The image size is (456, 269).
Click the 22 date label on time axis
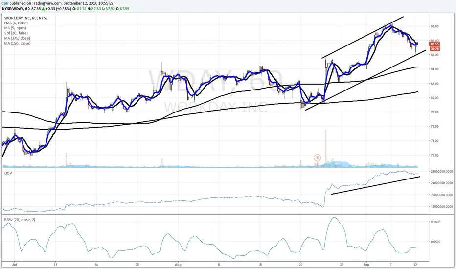301,265
